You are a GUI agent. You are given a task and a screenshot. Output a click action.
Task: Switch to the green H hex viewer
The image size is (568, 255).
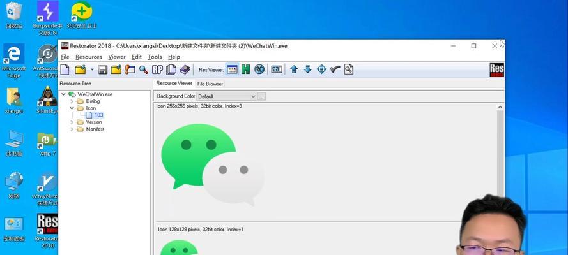(245, 69)
